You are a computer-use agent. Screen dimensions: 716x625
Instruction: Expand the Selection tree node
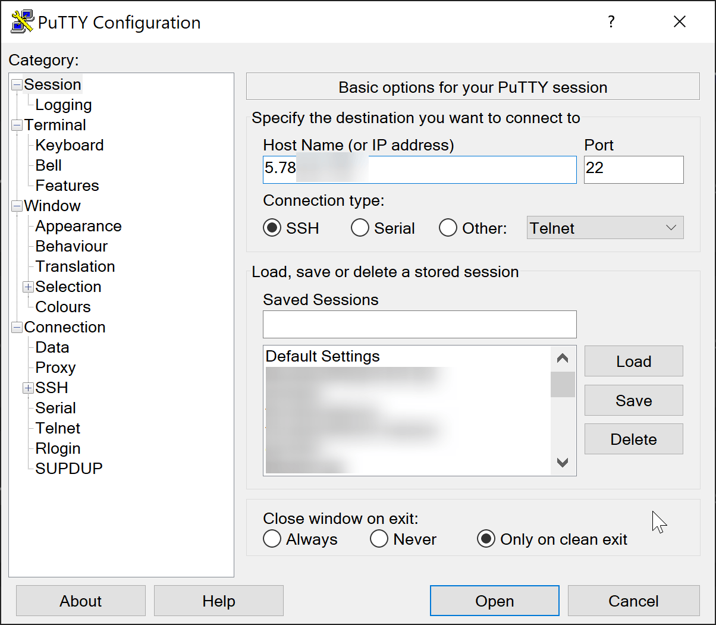click(28, 287)
